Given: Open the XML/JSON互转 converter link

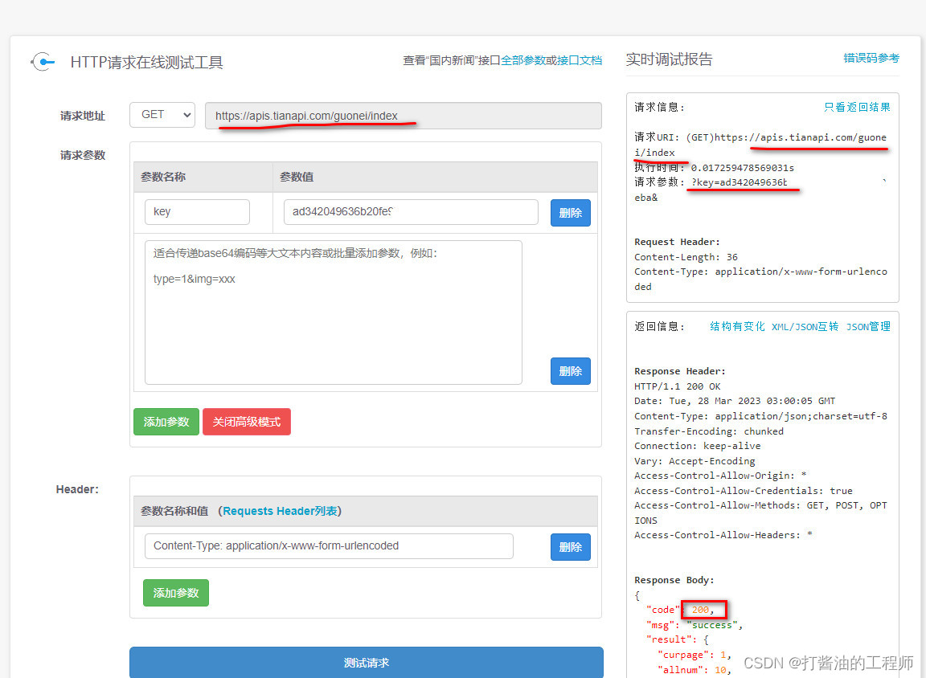Looking at the screenshot, I should click(805, 326).
